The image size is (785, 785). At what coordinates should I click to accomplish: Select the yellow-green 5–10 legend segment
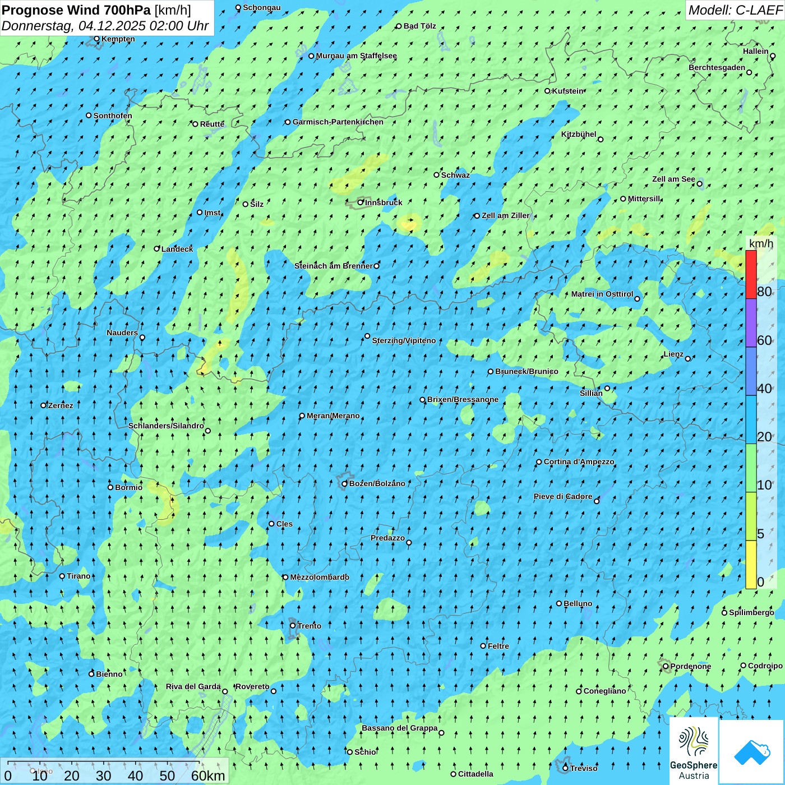click(751, 516)
